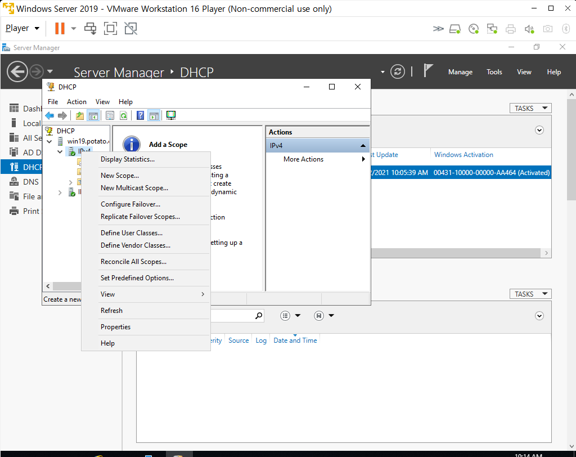Click the VMware hard disk device icon
576x457 pixels.
click(x=455, y=29)
